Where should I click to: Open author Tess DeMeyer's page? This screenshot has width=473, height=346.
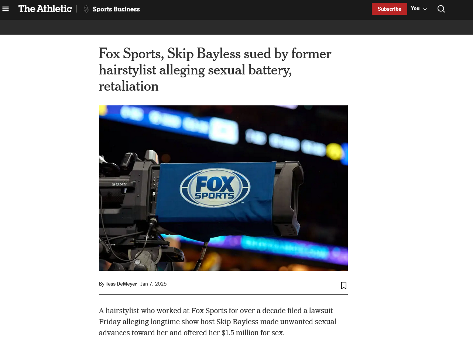pyautogui.click(x=121, y=284)
